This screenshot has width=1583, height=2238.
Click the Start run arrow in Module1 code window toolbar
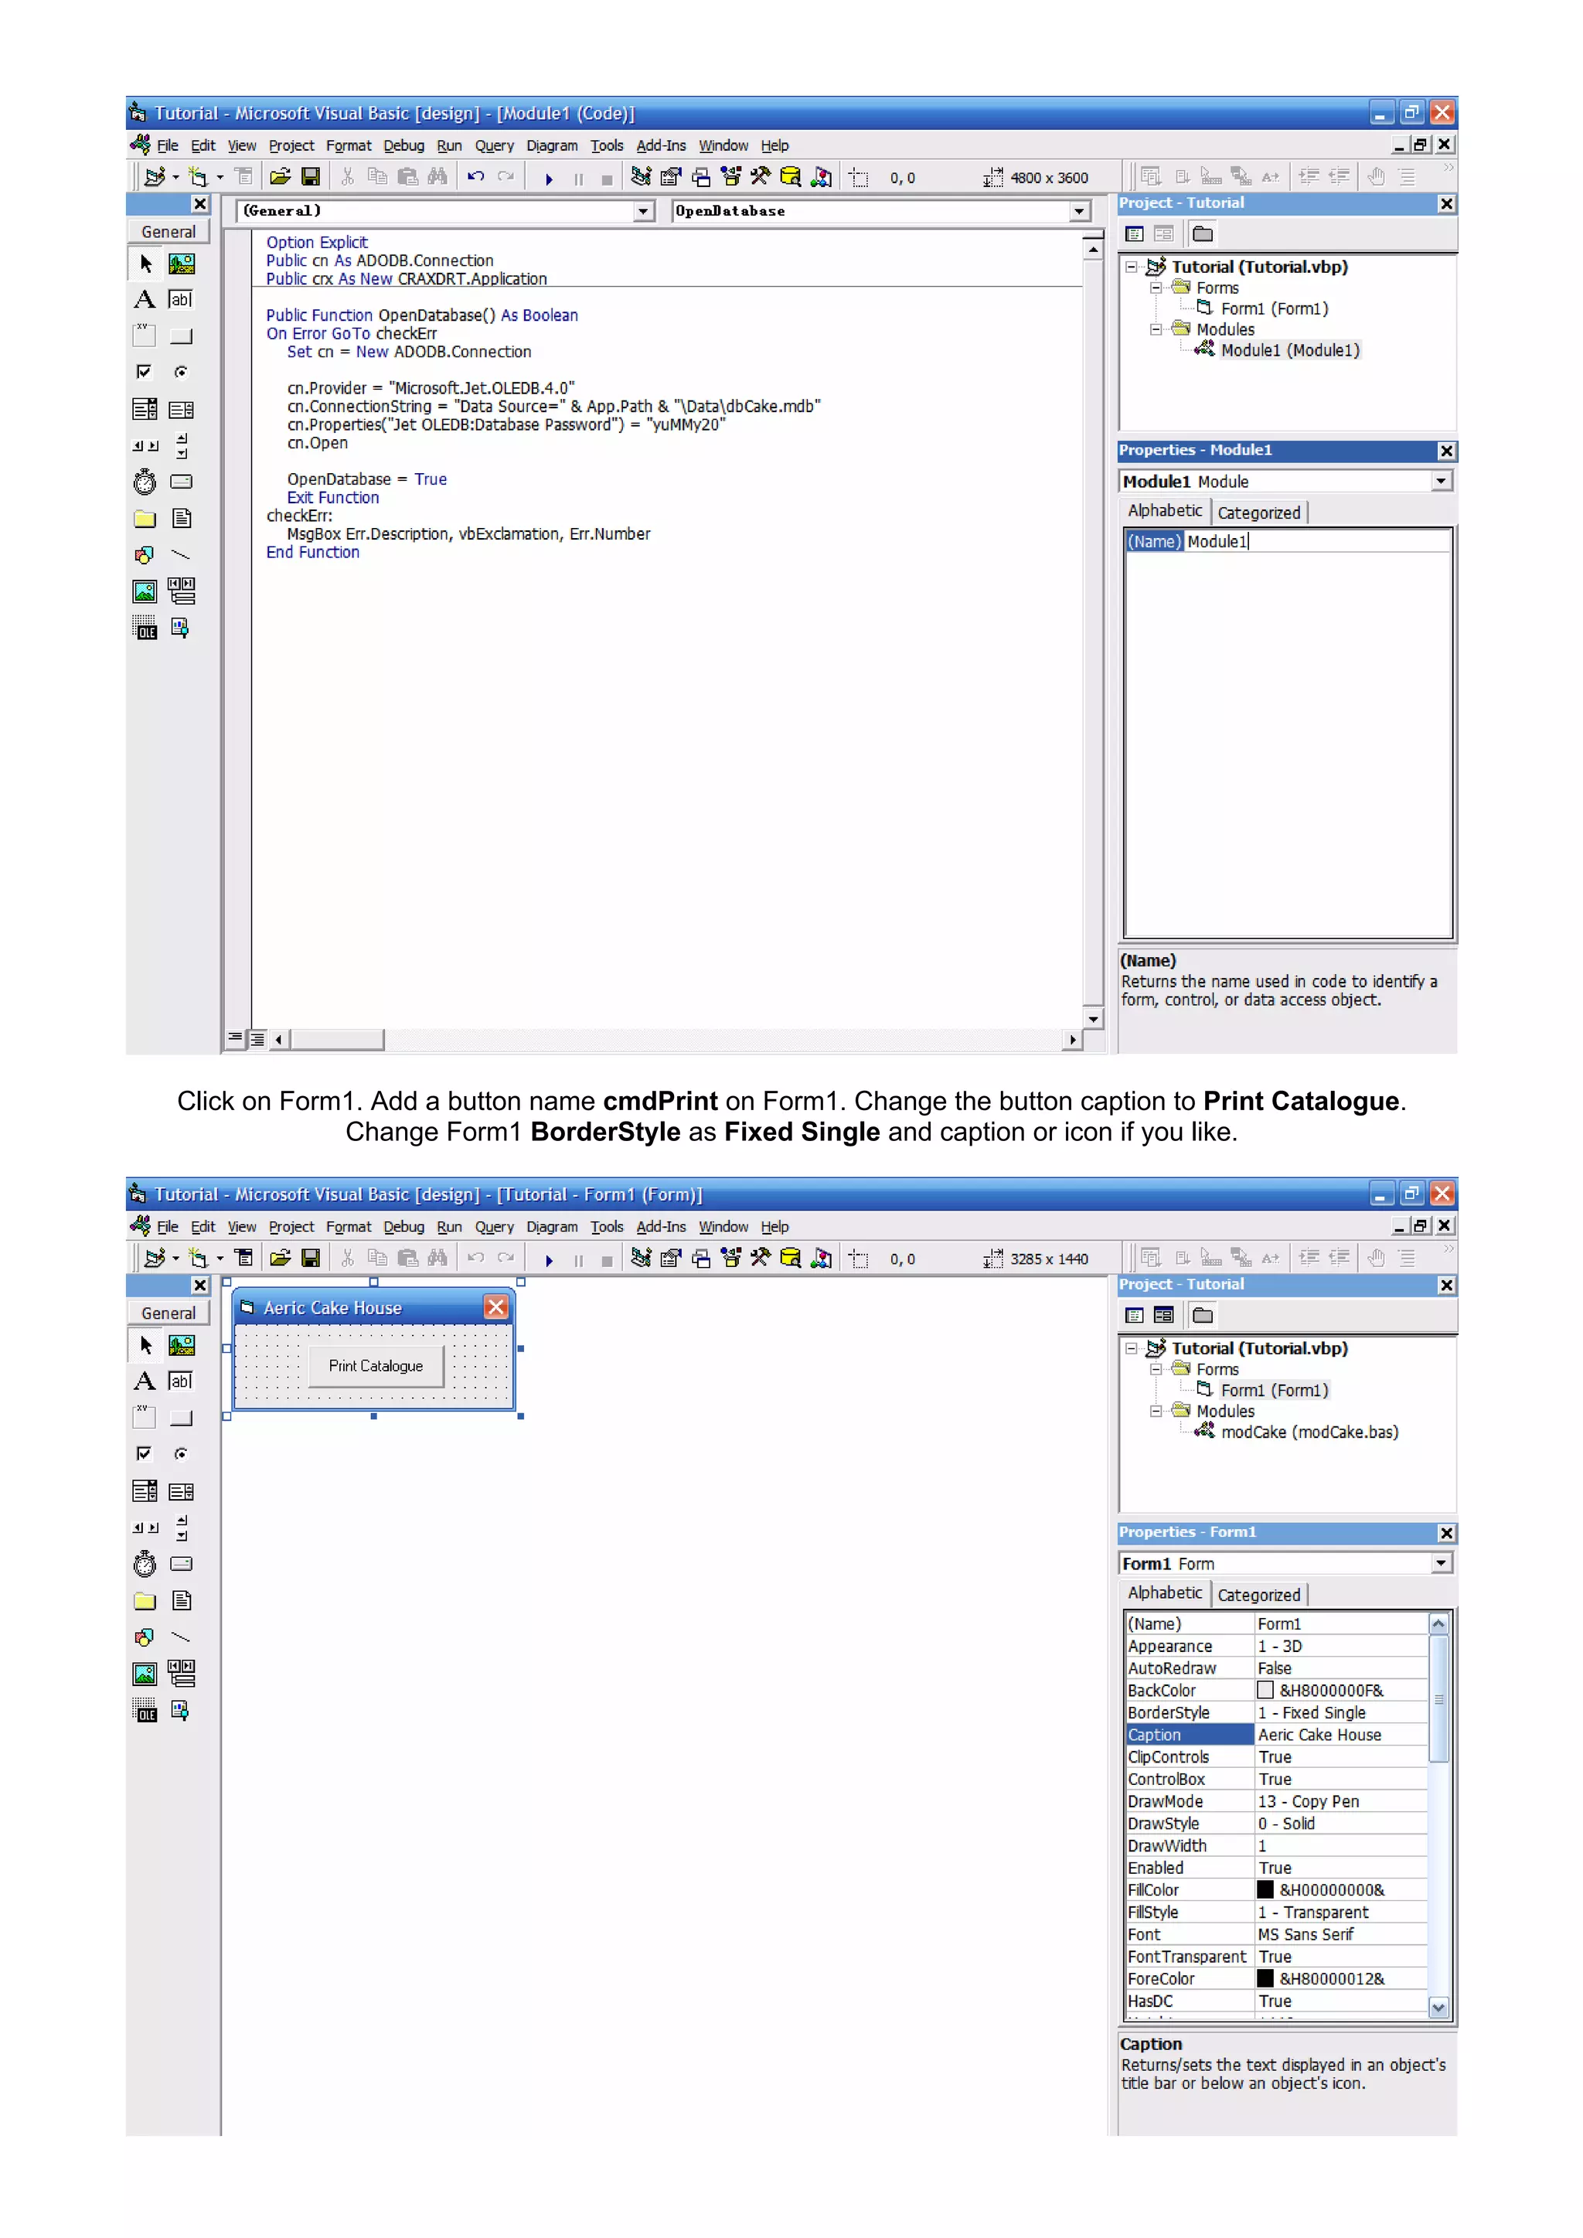pyautogui.click(x=549, y=179)
